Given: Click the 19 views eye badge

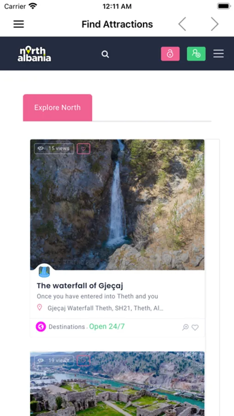Looking at the screenshot, I should tap(54, 361).
